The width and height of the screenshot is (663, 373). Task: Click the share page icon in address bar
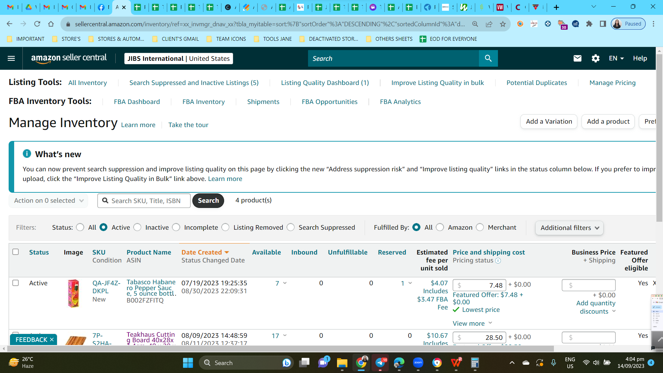(489, 24)
